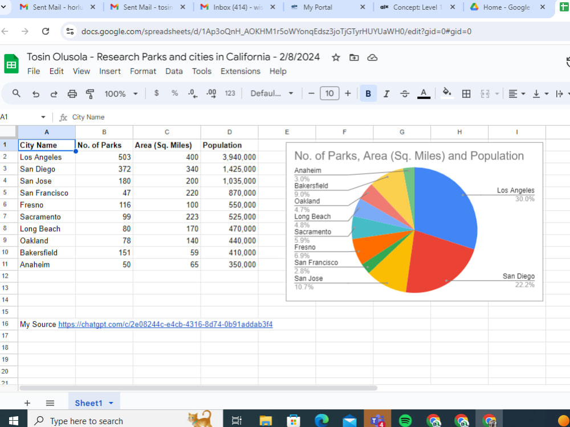Open more number formats 123 button
570x427 pixels.
tap(230, 93)
